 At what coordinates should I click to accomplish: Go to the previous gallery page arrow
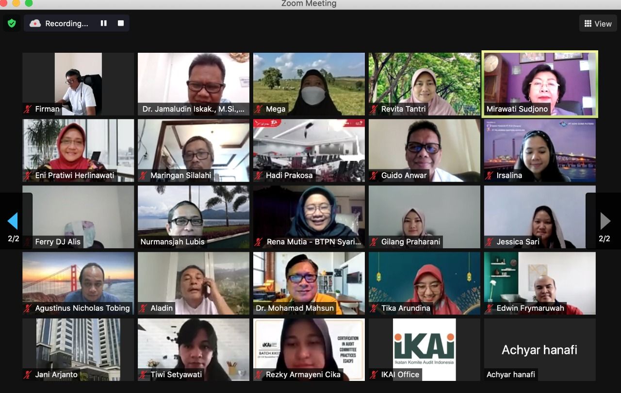13,221
